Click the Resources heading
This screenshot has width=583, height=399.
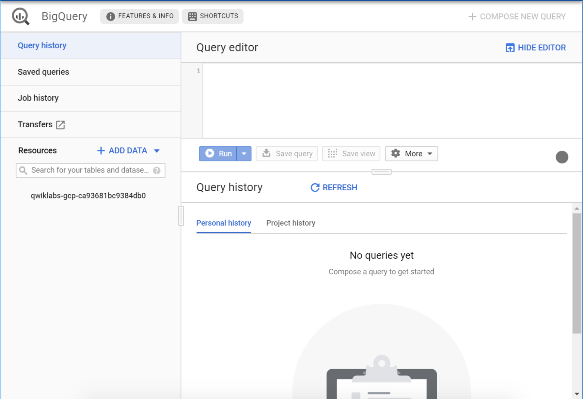[38, 151]
